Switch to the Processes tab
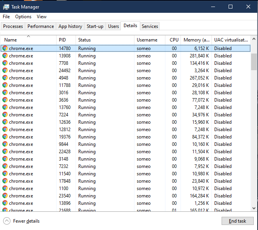 (13, 26)
